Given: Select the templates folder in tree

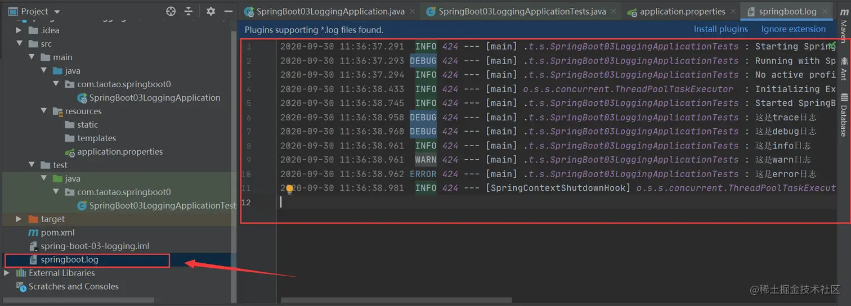Looking at the screenshot, I should (x=97, y=138).
